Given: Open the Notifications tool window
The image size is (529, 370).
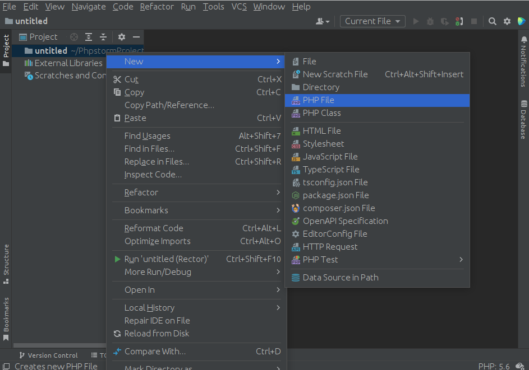Looking at the screenshot, I should [x=523, y=61].
